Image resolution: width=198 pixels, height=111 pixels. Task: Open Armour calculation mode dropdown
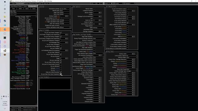click(x=65, y=27)
